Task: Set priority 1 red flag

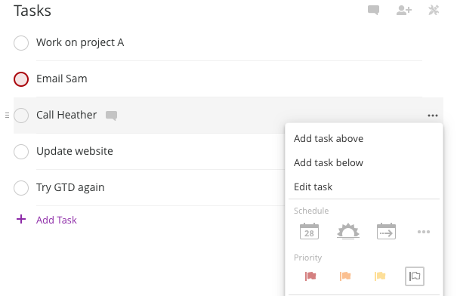Action: [x=310, y=276]
